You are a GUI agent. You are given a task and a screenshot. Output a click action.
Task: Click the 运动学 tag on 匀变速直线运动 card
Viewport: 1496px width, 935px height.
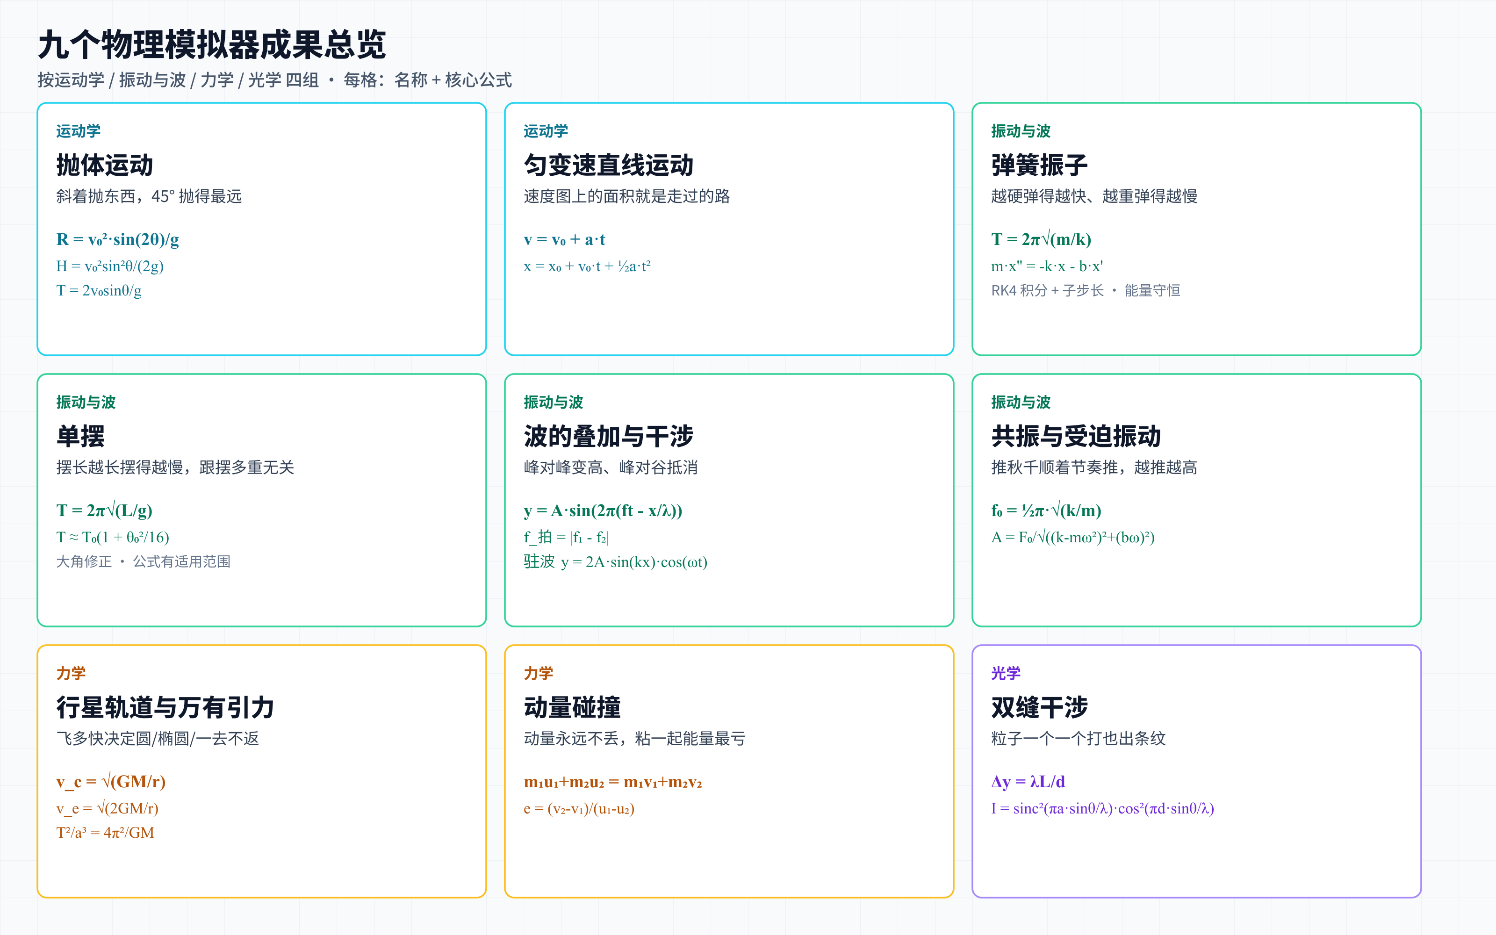click(546, 131)
